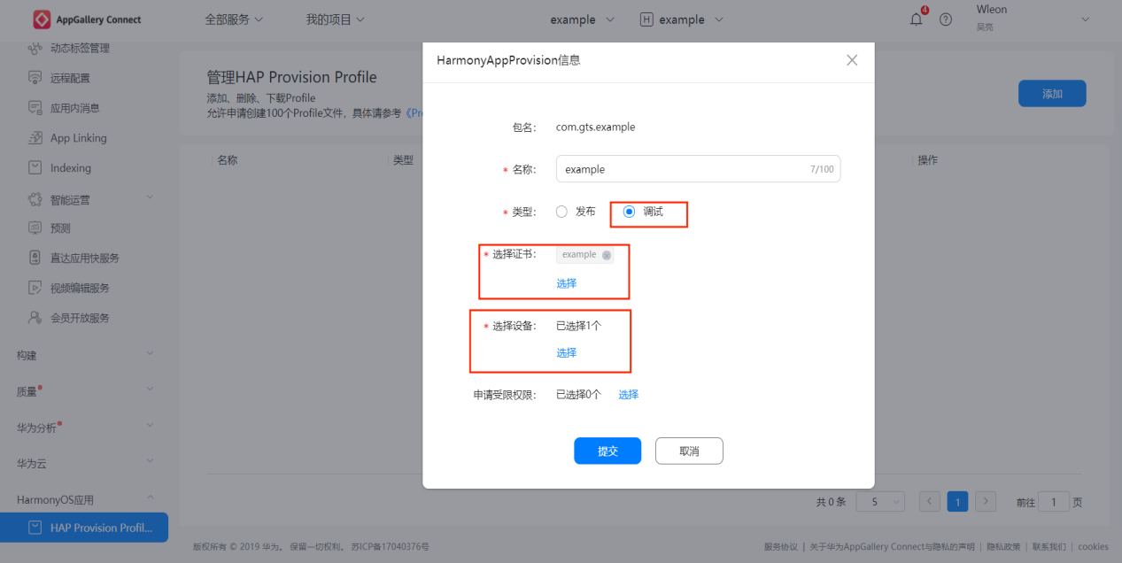The height and width of the screenshot is (563, 1122).
Task: Click the Indexing sidebar icon
Action: tap(35, 167)
